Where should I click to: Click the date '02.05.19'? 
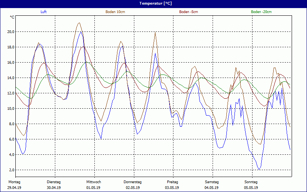pos(133,188)
